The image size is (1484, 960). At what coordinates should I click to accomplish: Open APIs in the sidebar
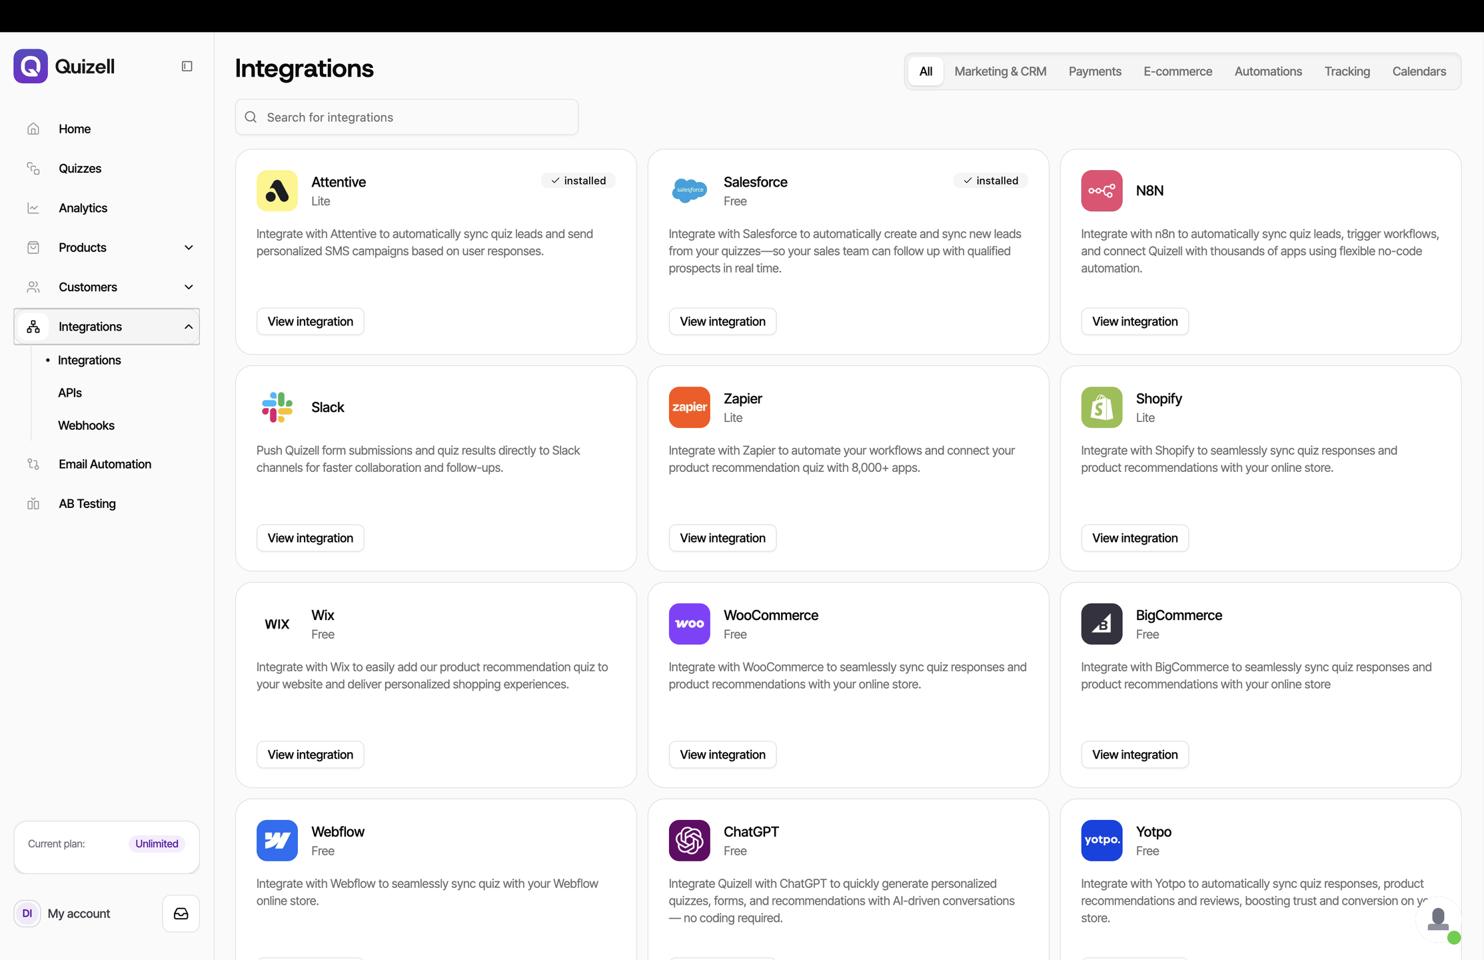[x=70, y=393]
